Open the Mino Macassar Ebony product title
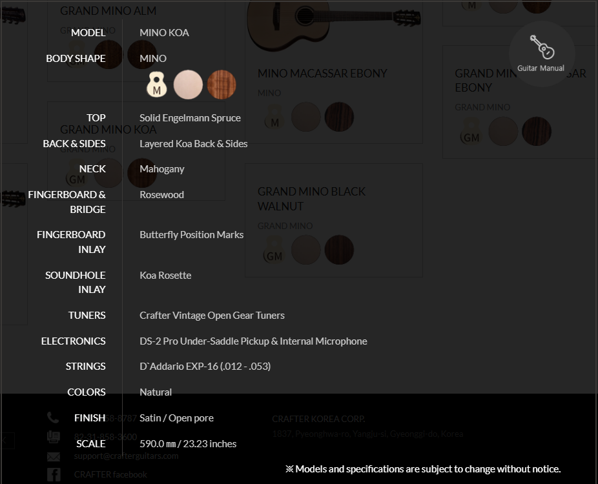598x484 pixels. tap(322, 74)
